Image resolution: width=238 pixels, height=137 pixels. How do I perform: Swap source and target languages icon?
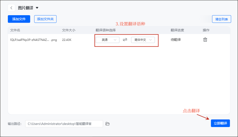[x=125, y=40]
